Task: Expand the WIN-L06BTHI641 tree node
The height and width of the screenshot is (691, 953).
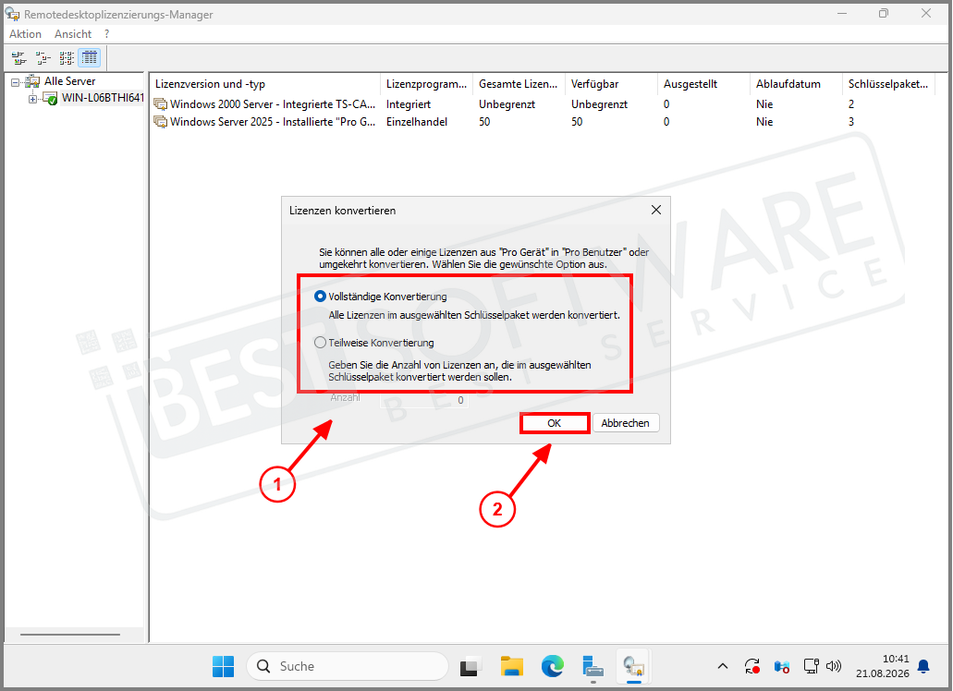Action: click(33, 99)
